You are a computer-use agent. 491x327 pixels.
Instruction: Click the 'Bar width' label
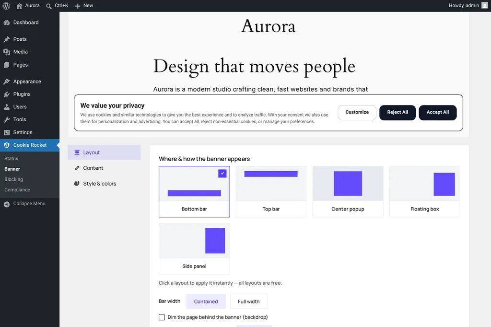(x=169, y=301)
